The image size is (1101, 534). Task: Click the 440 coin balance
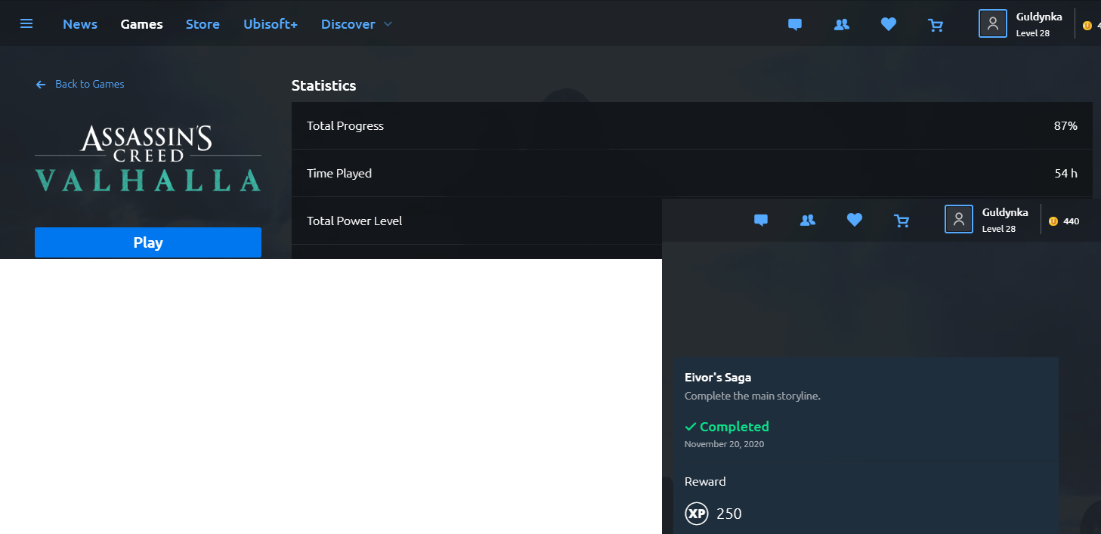[1071, 221]
